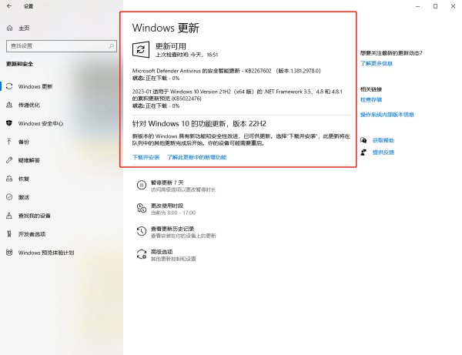Open 查看更新历史记录 option

coord(172,229)
